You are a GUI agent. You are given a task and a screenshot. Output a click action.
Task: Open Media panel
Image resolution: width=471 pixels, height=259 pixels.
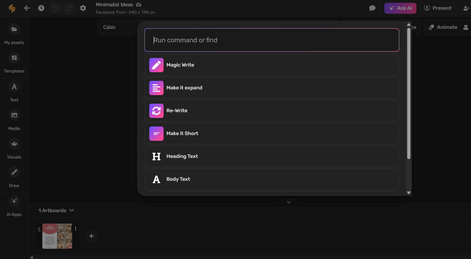pyautogui.click(x=14, y=120)
